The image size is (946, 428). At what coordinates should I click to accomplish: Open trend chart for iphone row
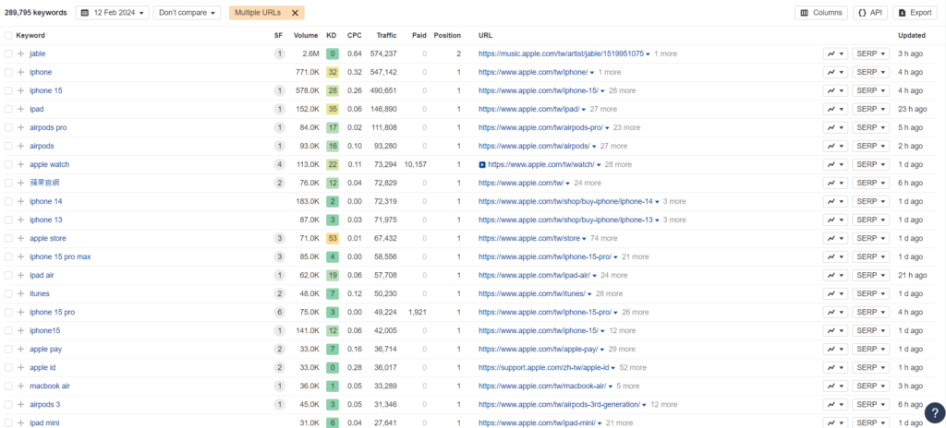tap(835, 72)
